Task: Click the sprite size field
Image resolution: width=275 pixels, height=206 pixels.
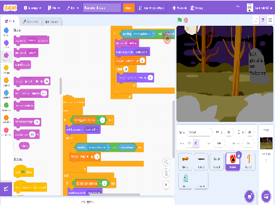Action: pos(219,143)
